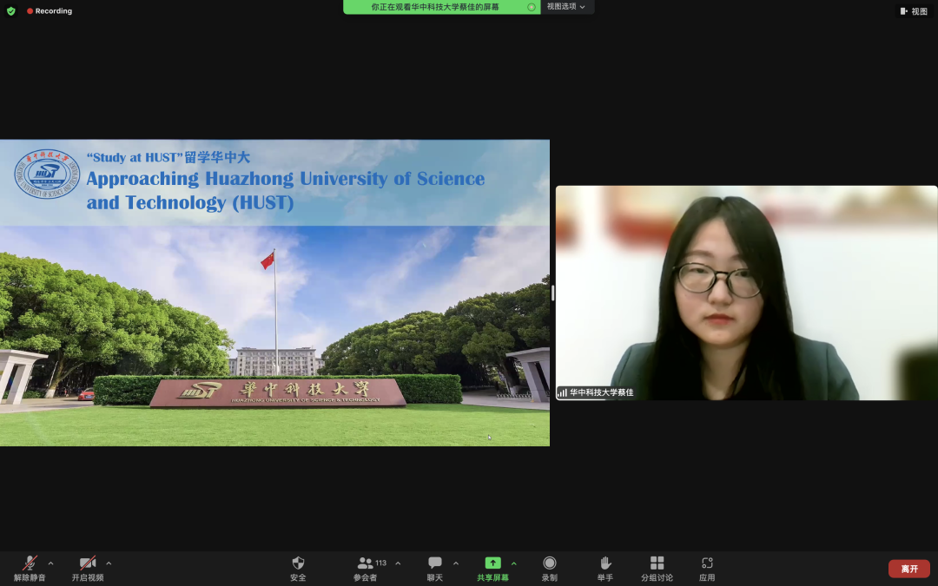This screenshot has width=938, height=586.
Task: Click the red Recording indicator
Action: [x=49, y=10]
